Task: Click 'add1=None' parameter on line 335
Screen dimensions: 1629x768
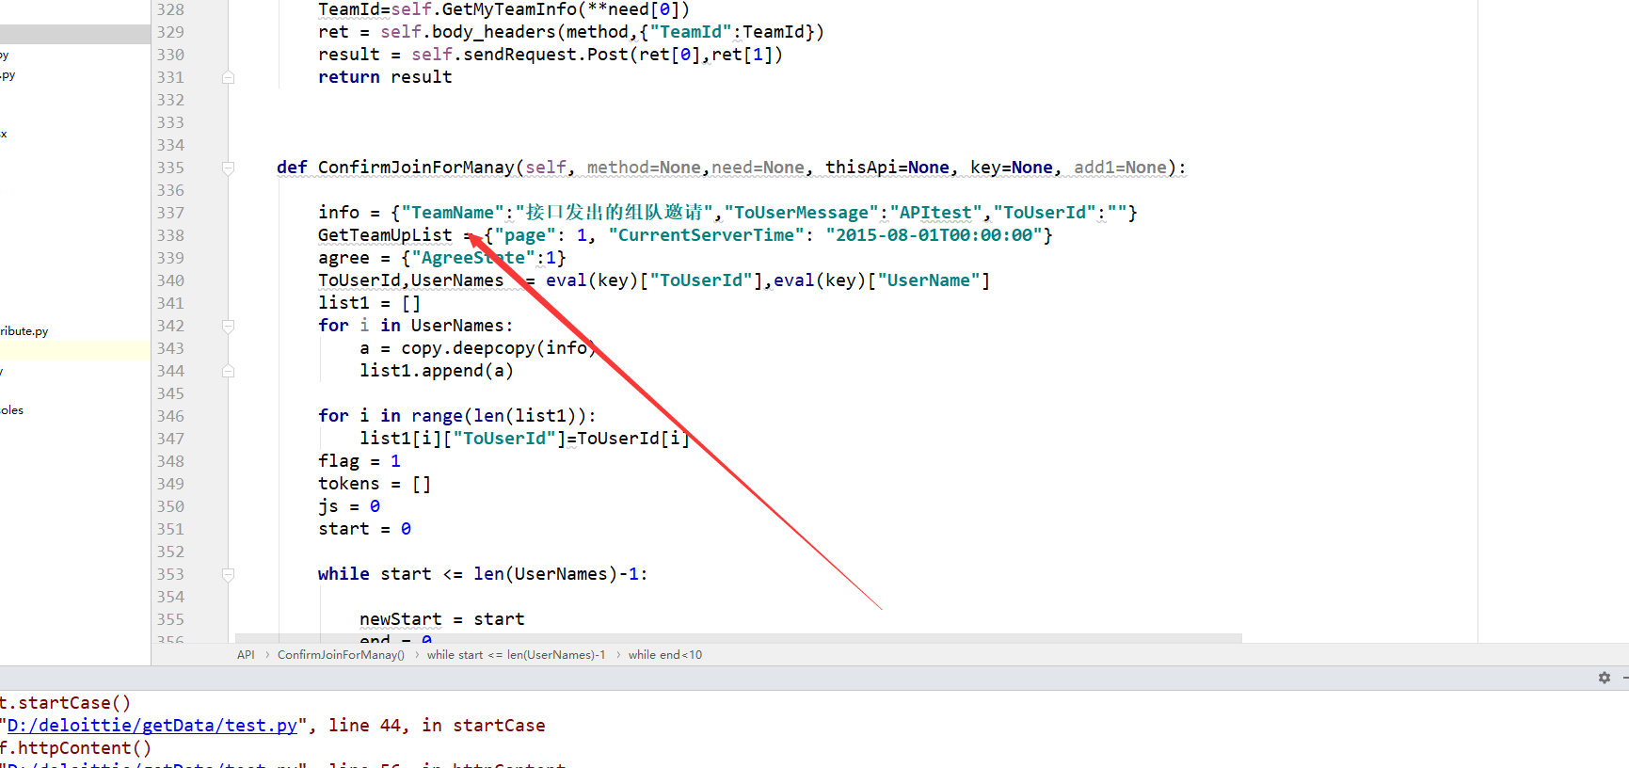Action: [1120, 168]
